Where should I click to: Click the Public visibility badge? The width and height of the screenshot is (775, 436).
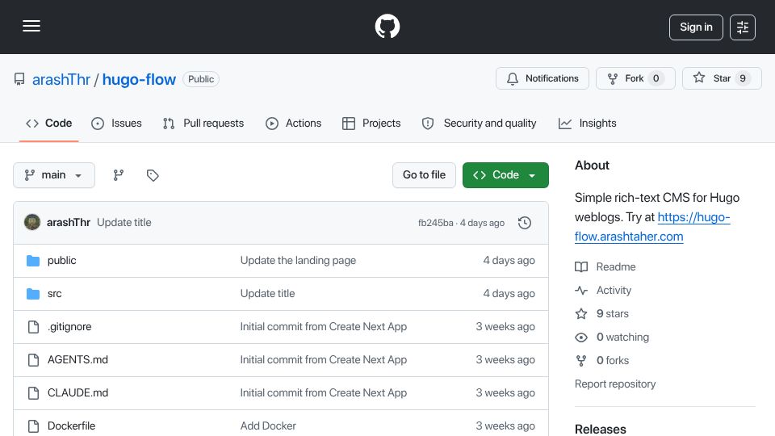[201, 79]
